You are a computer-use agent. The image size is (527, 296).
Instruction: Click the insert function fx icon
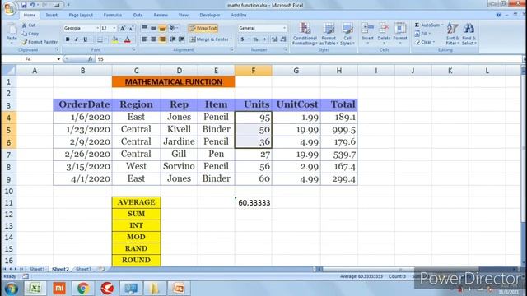click(x=90, y=59)
